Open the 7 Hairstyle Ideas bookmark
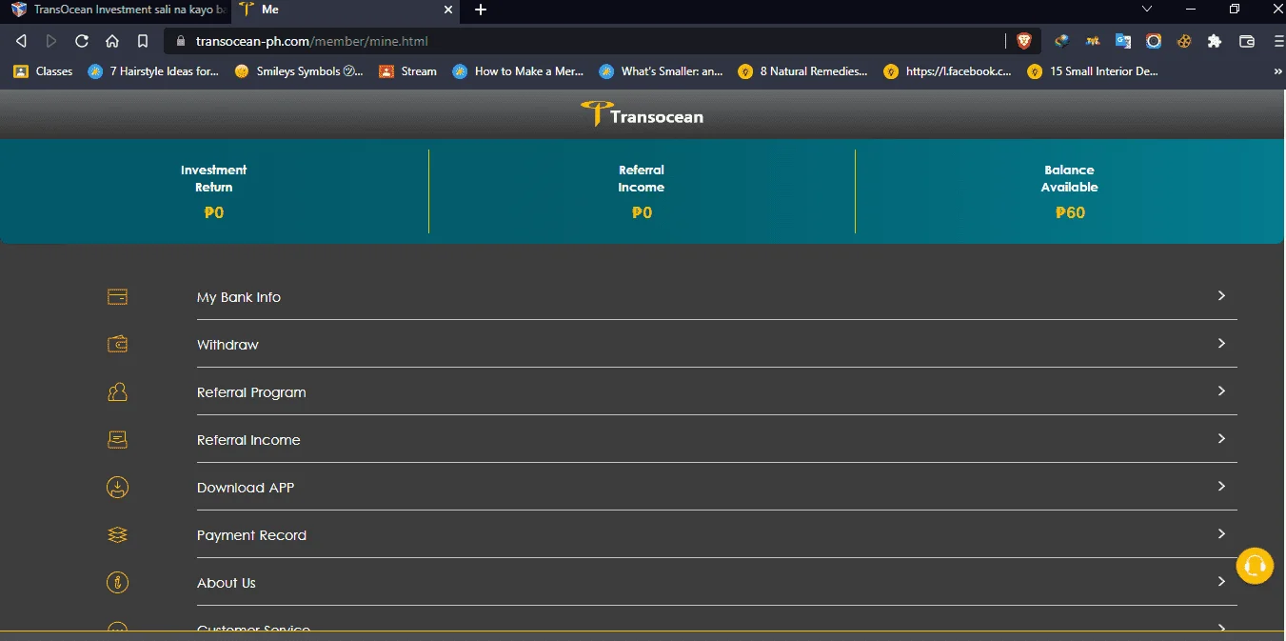Viewport: 1286px width, 641px height. (x=153, y=71)
